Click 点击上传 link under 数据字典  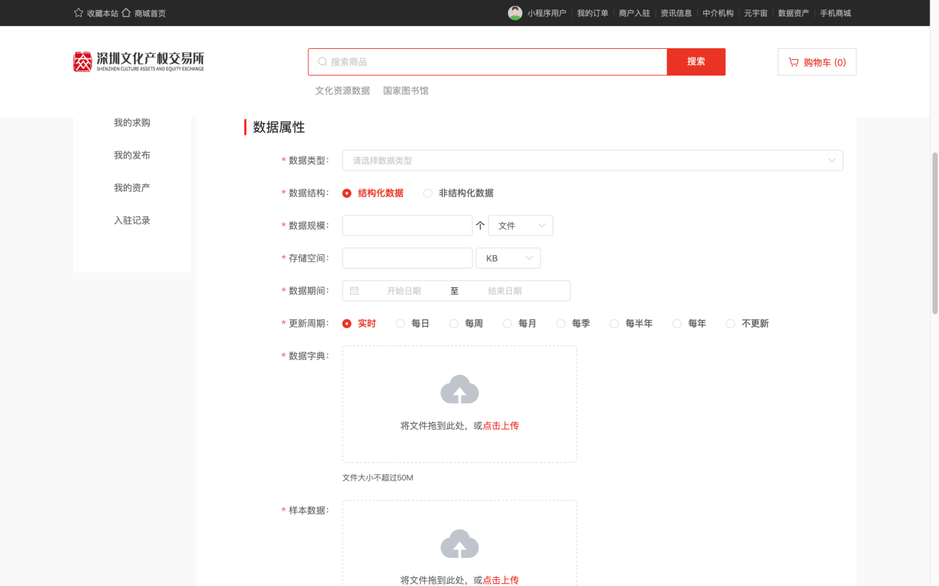tap(501, 426)
